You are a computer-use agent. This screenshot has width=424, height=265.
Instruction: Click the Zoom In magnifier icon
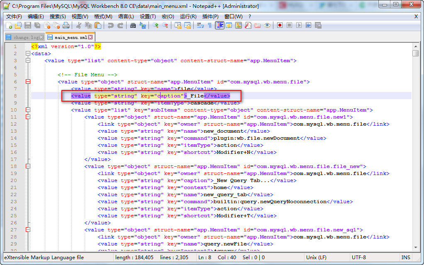156,25
